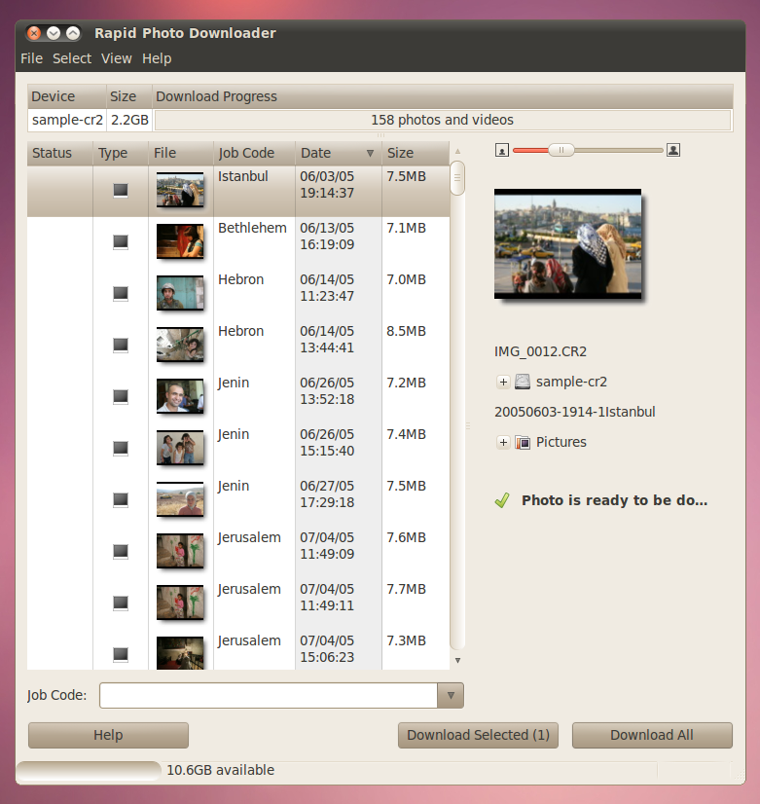
Task: Click the Help button at bottom
Action: [108, 735]
